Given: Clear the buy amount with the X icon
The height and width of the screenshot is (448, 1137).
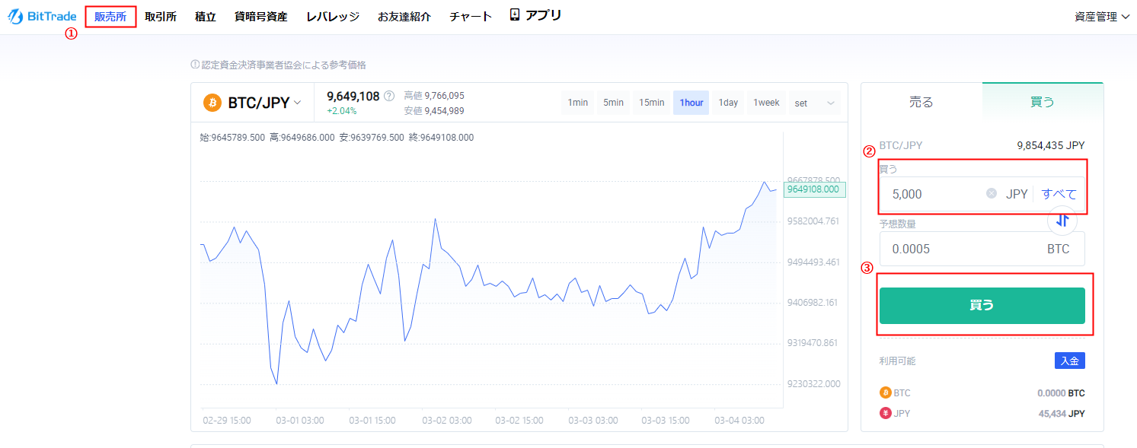Looking at the screenshot, I should [x=992, y=193].
